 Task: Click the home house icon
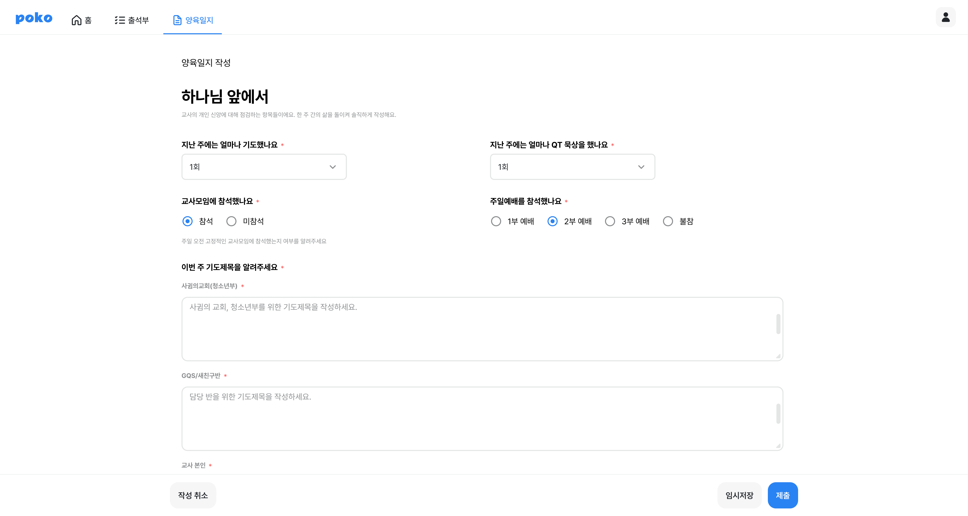[x=76, y=20]
